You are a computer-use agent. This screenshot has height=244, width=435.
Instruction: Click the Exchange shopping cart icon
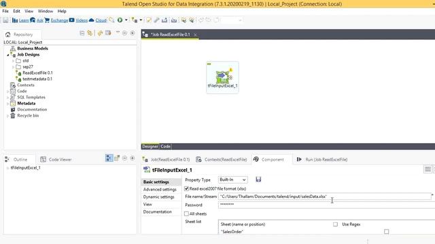coord(47,20)
